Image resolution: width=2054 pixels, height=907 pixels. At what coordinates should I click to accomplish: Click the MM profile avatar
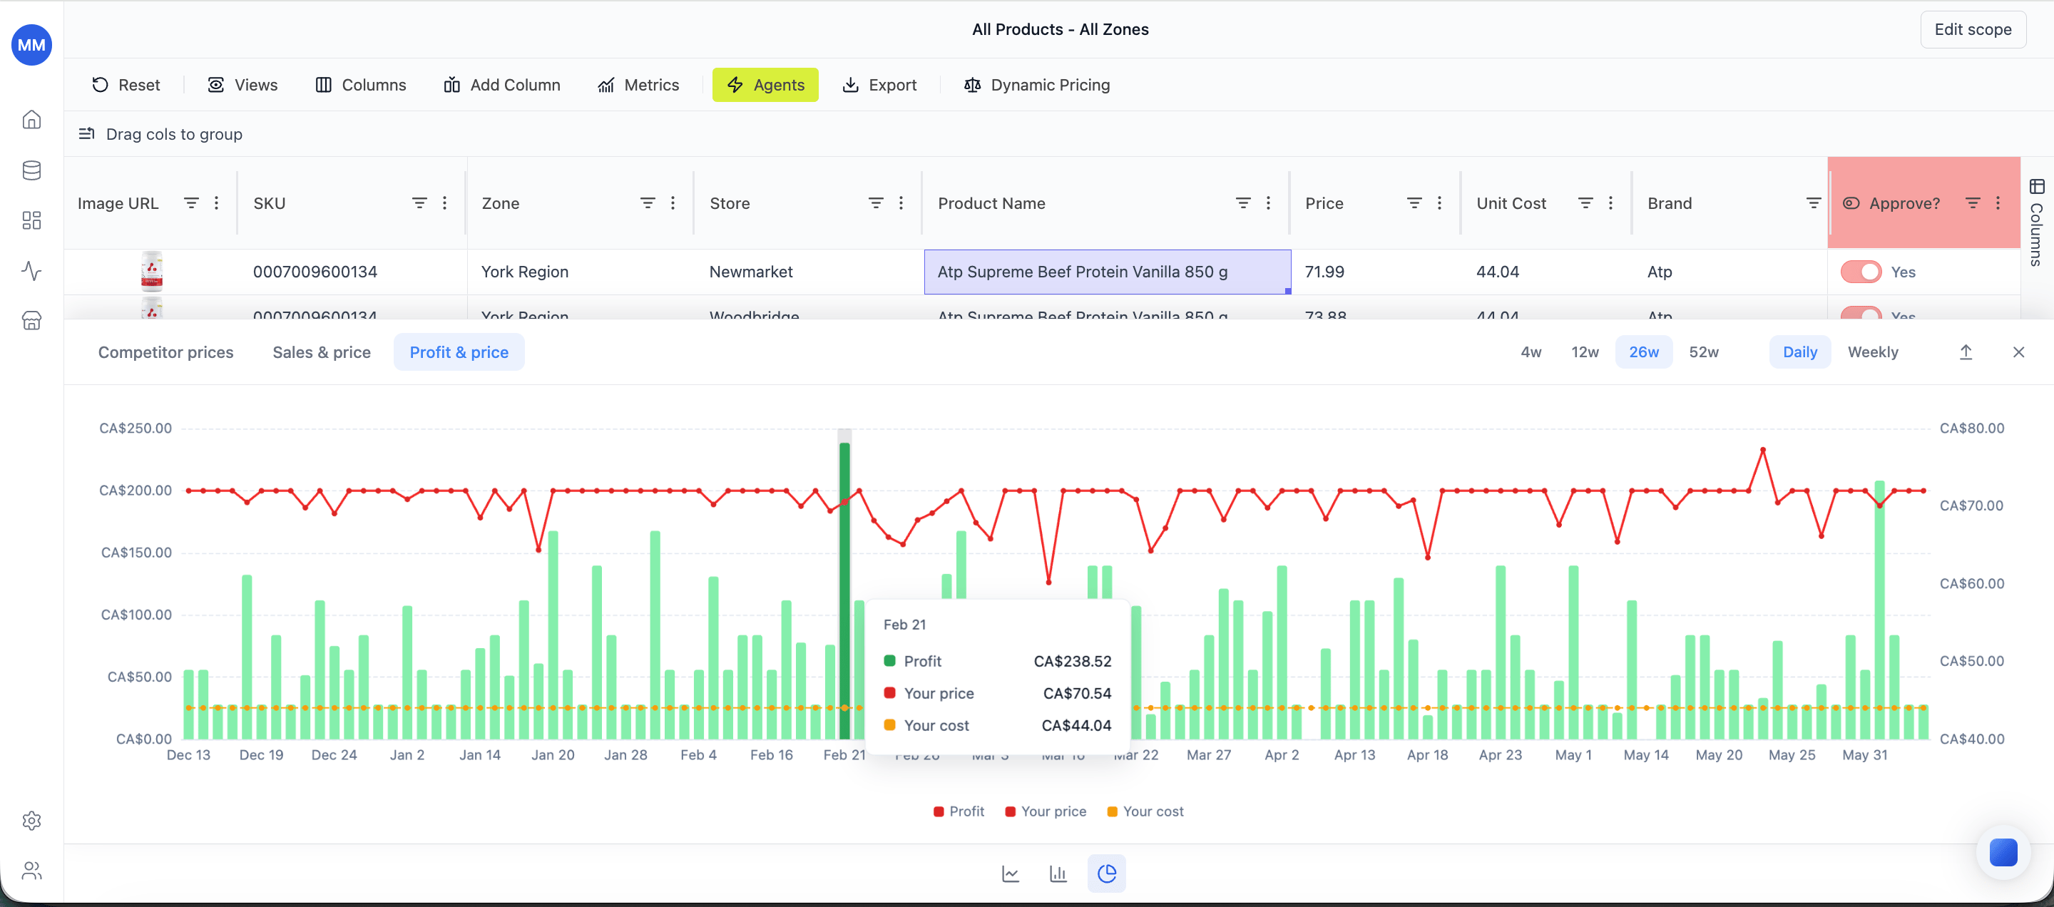point(32,45)
